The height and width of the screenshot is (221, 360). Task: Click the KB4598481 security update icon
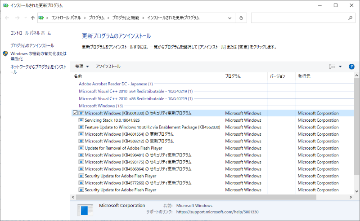coord(81,155)
